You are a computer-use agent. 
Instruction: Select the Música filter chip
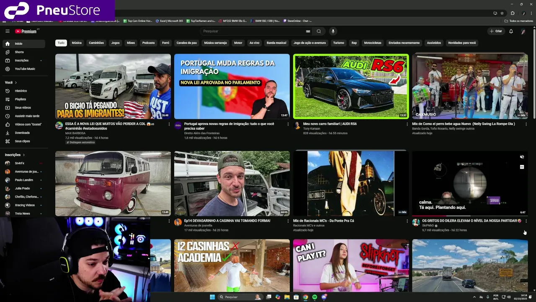[x=77, y=43]
